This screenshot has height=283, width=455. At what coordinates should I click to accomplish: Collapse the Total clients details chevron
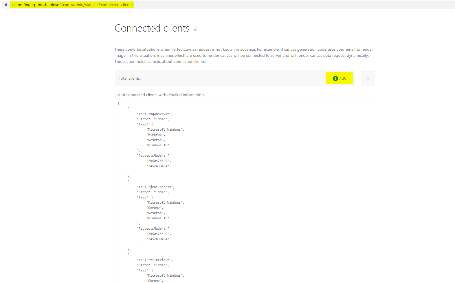tap(368, 78)
